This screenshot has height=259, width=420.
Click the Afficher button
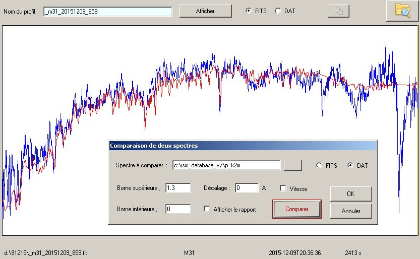coord(205,11)
